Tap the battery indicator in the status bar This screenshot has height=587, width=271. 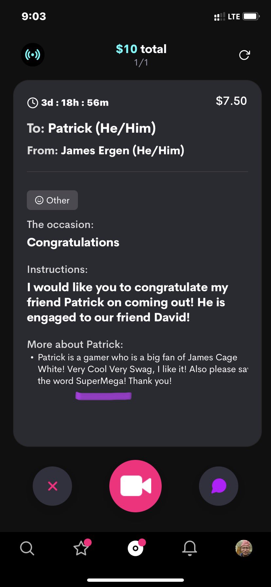point(251,16)
